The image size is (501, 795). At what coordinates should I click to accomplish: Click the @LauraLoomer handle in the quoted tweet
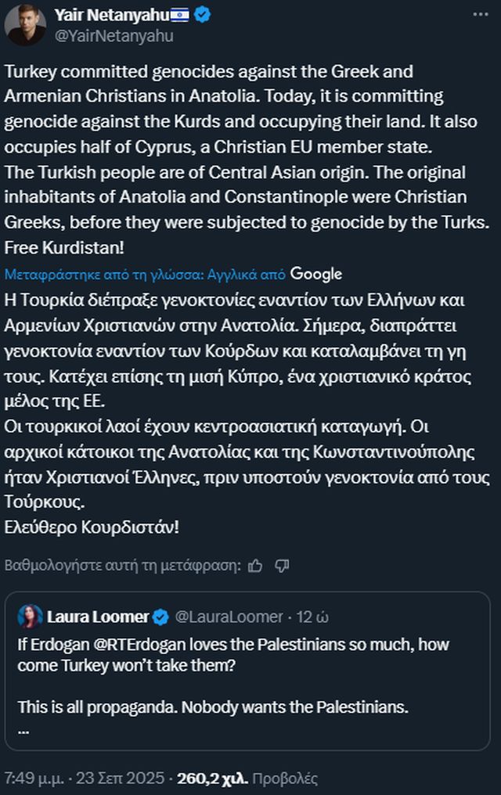coord(229,617)
